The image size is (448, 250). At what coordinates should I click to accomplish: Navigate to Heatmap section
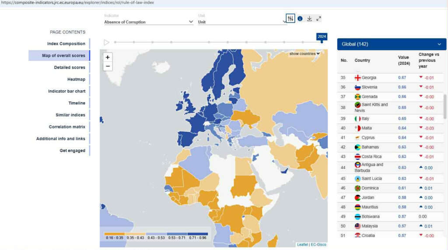(76, 79)
